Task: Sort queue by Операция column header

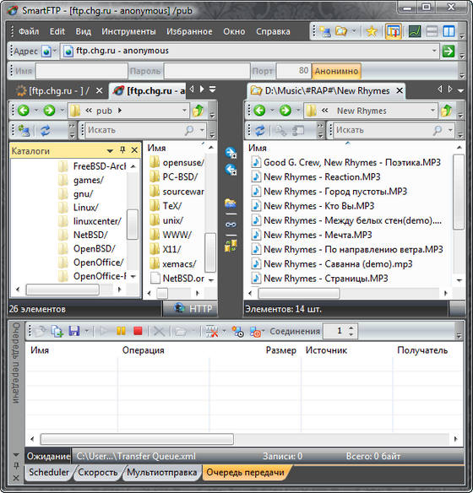Action: (x=144, y=350)
